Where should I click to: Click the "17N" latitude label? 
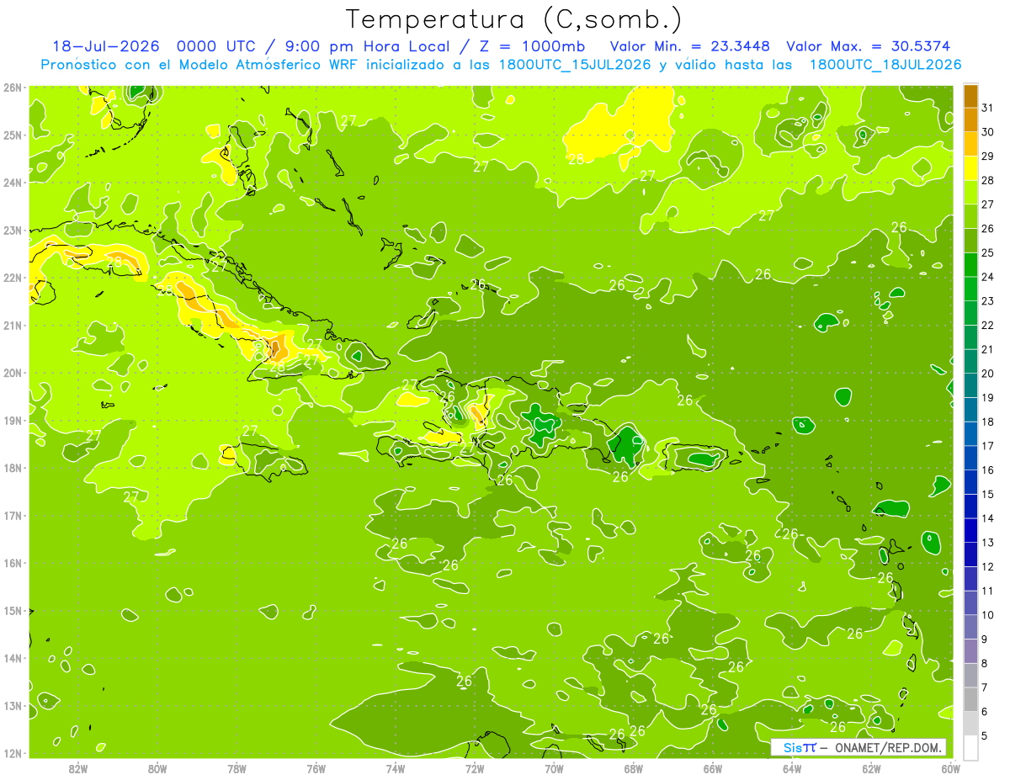pyautogui.click(x=13, y=516)
